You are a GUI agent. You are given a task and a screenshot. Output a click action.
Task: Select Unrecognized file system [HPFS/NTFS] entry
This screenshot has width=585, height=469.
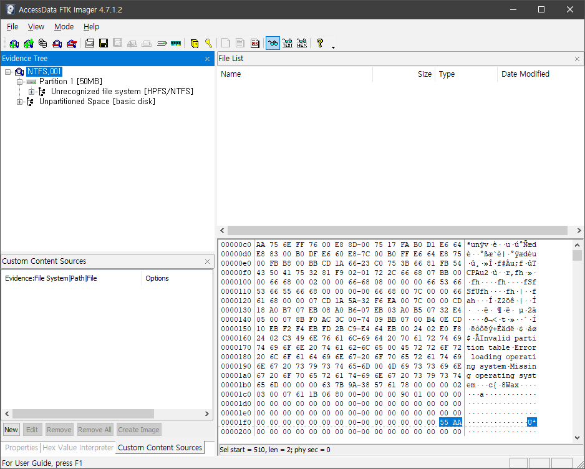[122, 92]
